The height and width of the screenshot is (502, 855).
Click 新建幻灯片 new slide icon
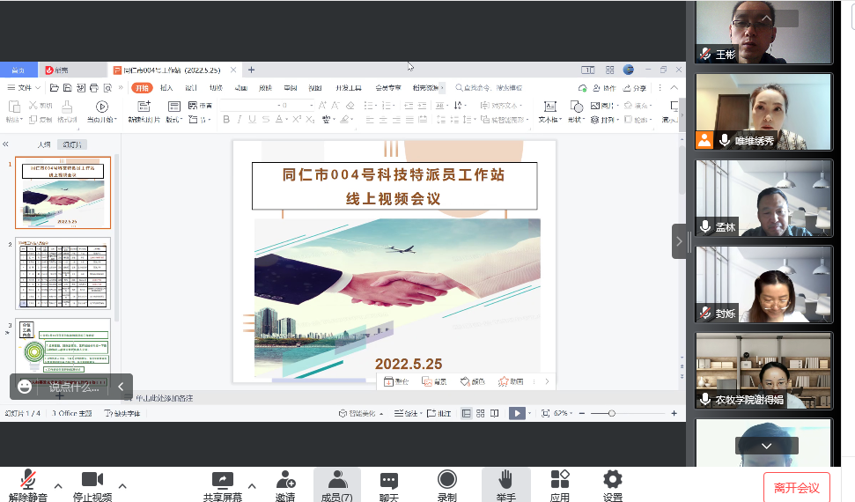(x=144, y=107)
